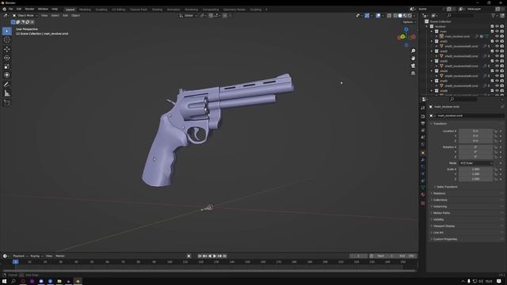
Task: Select the Transform tool
Action: tap(7, 75)
